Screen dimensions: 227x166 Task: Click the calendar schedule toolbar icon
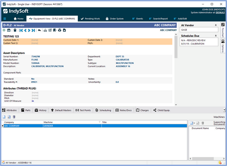(x=9, y=30)
